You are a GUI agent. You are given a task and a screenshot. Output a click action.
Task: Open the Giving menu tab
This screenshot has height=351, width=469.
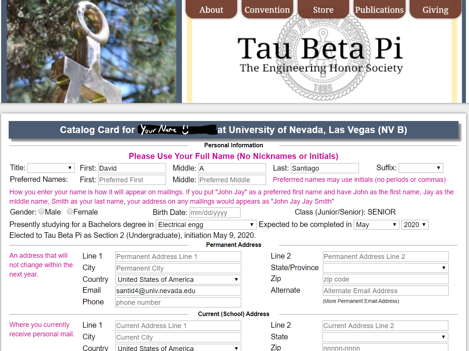click(x=435, y=9)
